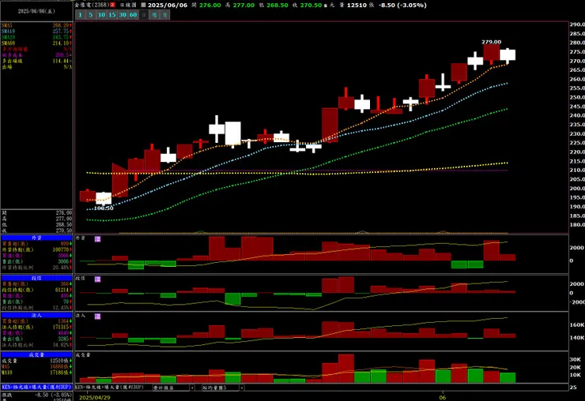Click the 法人持股 value 171315
The width and height of the screenshot is (585, 401).
[x=61, y=328]
